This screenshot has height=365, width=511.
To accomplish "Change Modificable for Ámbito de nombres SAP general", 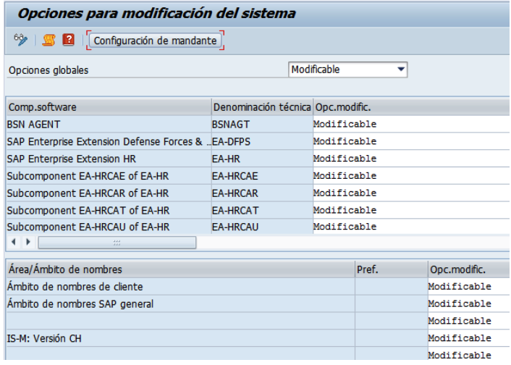I will coord(469,304).
